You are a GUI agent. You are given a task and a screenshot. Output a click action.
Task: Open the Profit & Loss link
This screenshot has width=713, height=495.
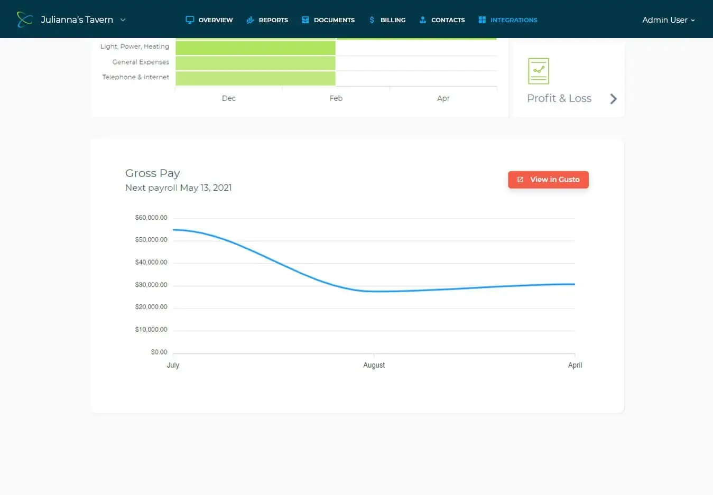559,99
